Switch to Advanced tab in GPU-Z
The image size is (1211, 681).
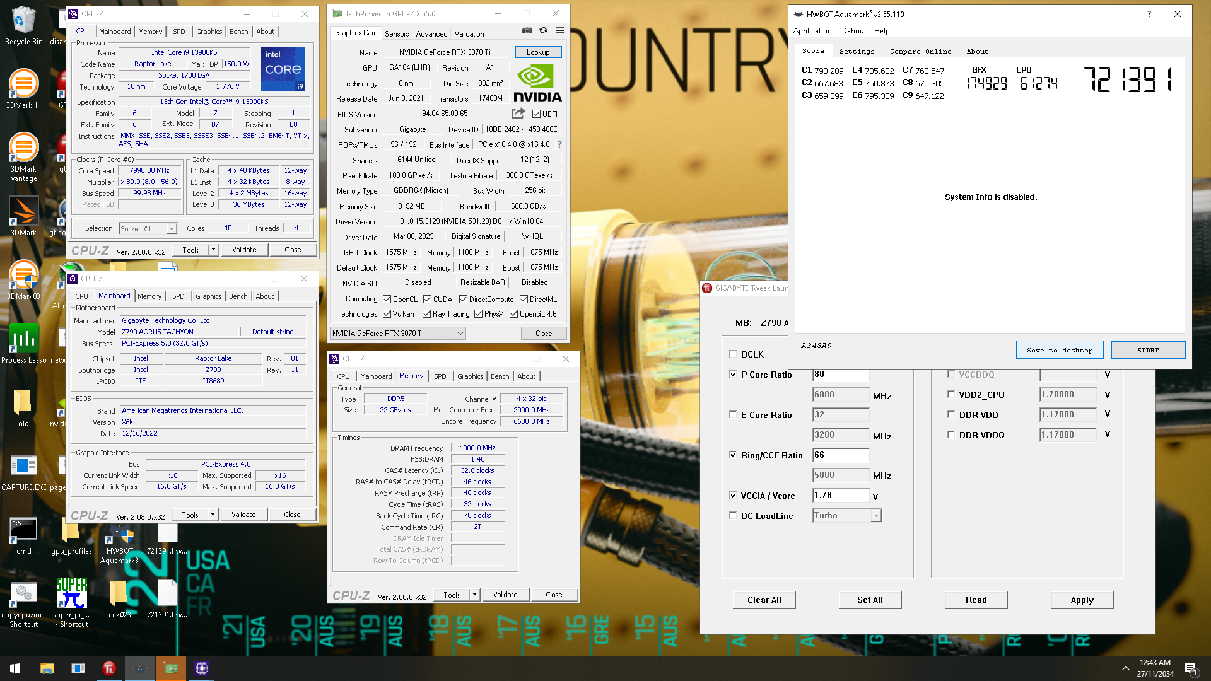point(431,33)
